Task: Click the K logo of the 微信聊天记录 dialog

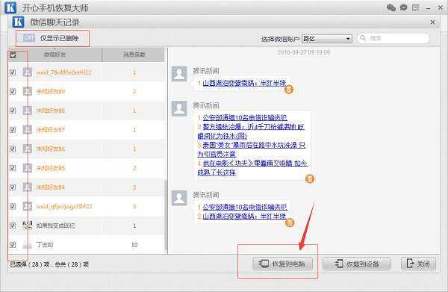Action: tap(18, 22)
